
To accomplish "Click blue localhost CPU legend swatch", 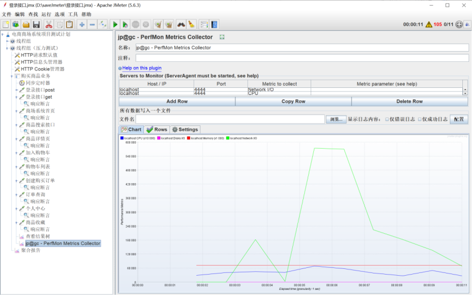I will (x=122, y=138).
